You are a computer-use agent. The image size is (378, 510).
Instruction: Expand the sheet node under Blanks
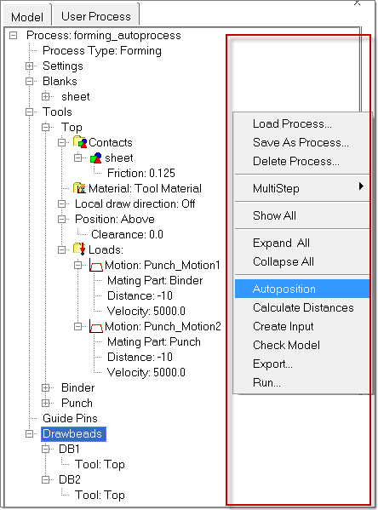45,96
